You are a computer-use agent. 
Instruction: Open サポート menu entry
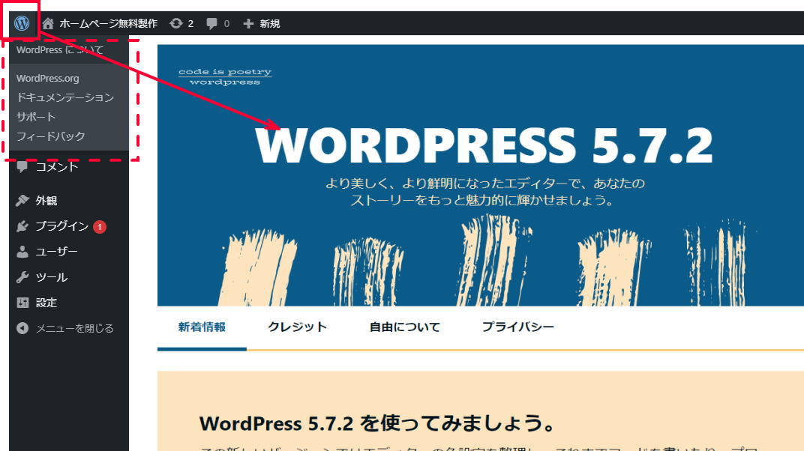[36, 117]
